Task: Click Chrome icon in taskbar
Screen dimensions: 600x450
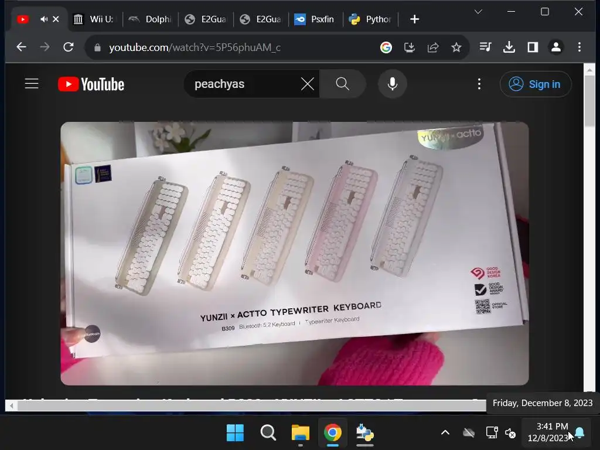Action: tap(333, 433)
